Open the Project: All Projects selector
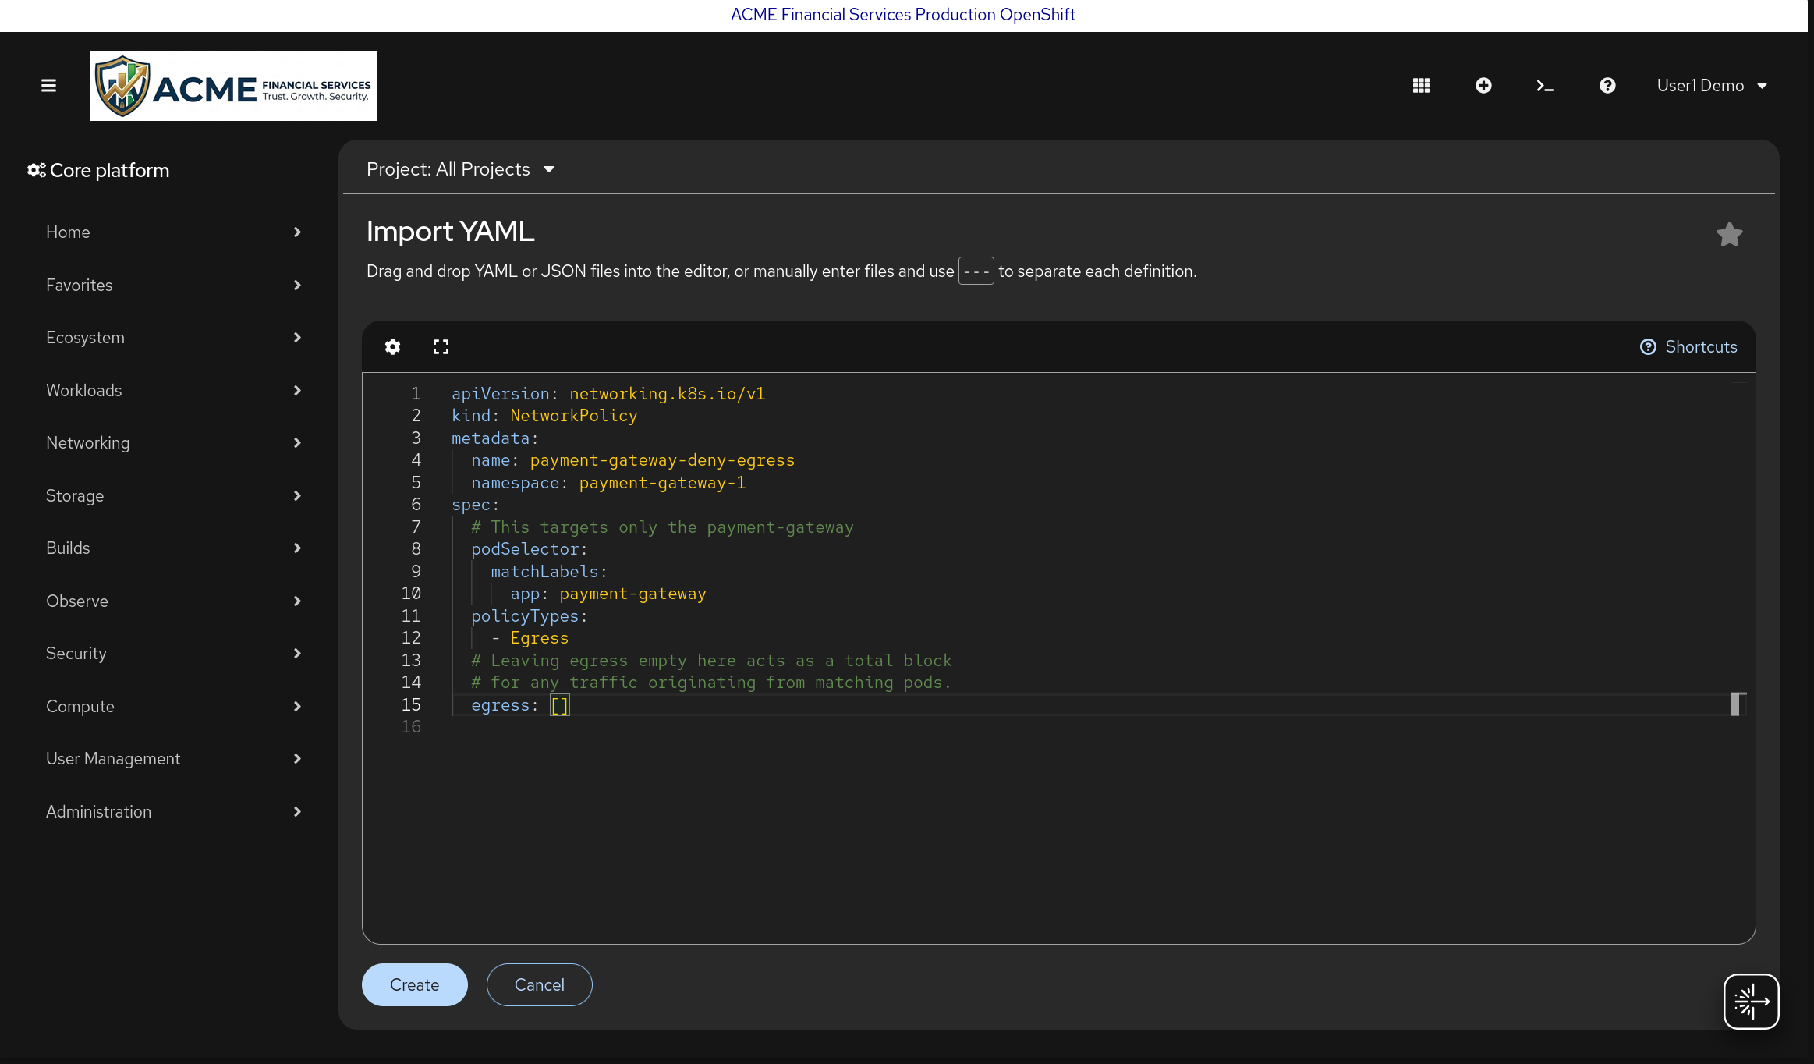The image size is (1814, 1064). [460, 169]
